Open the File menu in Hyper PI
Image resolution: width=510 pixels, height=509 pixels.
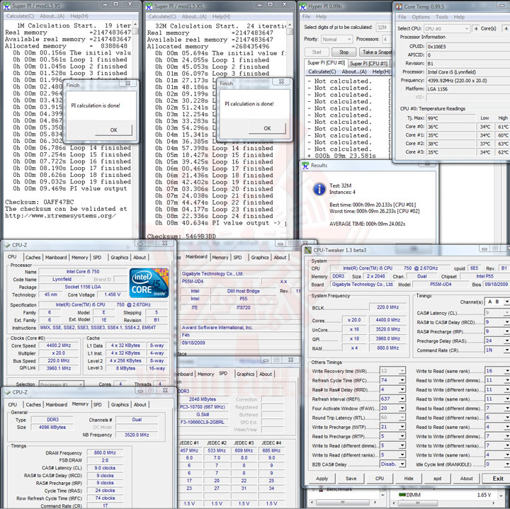(306, 16)
